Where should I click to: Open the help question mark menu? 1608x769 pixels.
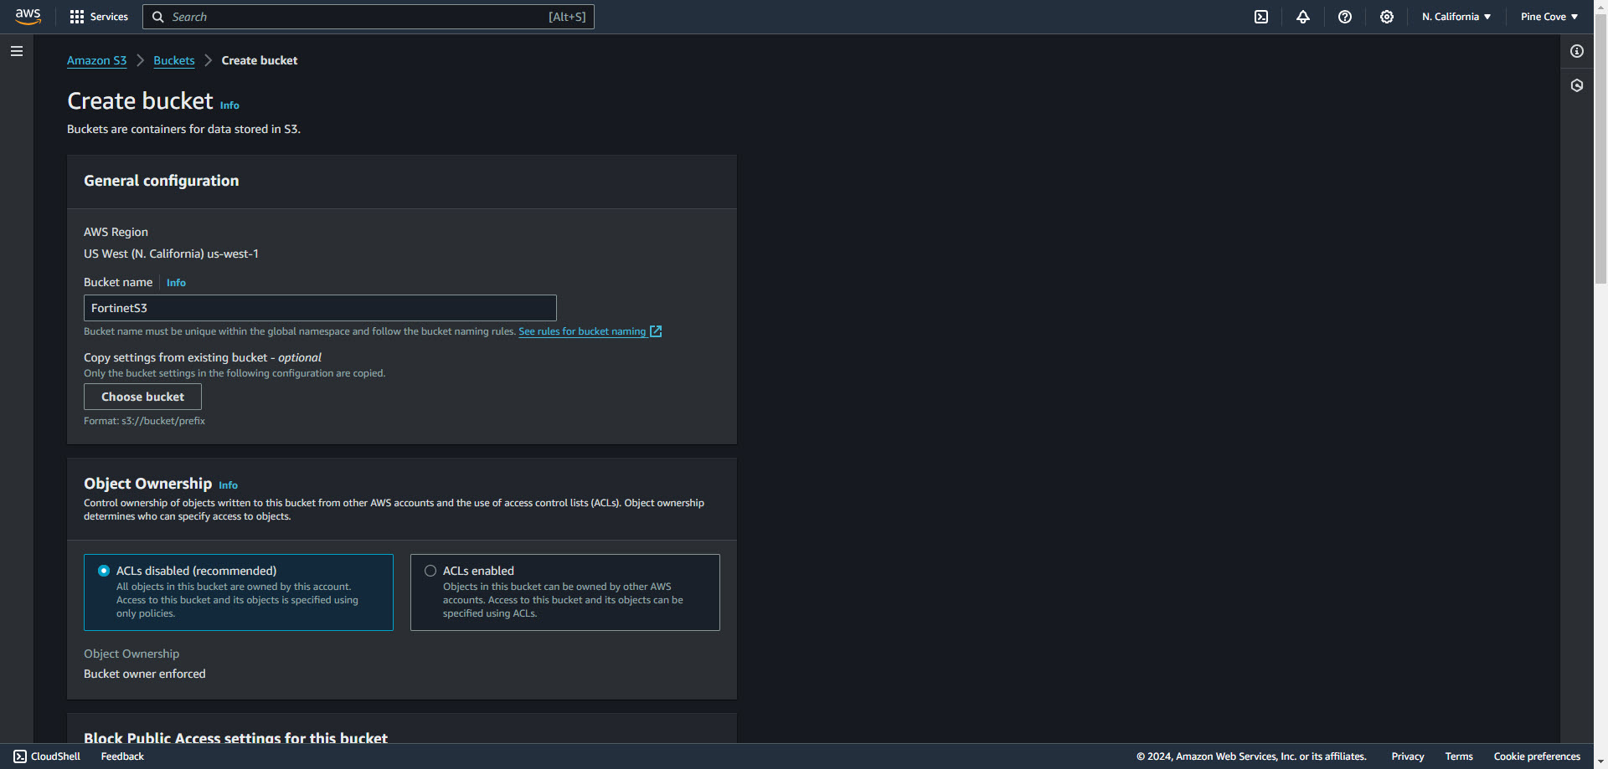coord(1345,17)
